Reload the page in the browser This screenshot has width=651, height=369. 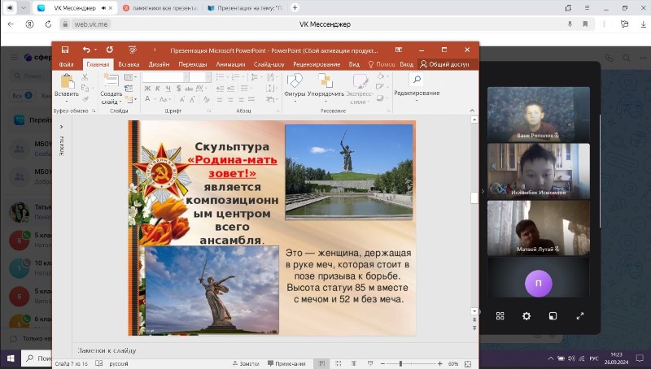click(x=48, y=24)
